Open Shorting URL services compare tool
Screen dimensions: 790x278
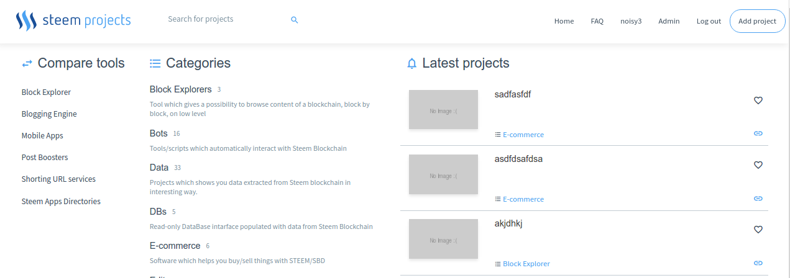point(58,179)
